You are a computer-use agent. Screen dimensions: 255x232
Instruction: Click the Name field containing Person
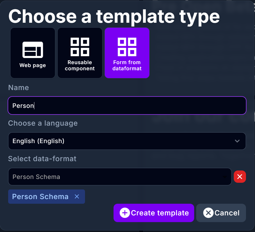tap(127, 106)
